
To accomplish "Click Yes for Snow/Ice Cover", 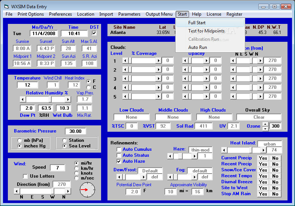I will pyautogui.click(x=263, y=170).
